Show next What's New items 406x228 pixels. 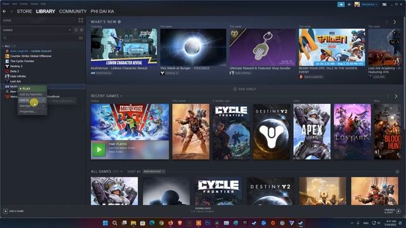point(395,22)
